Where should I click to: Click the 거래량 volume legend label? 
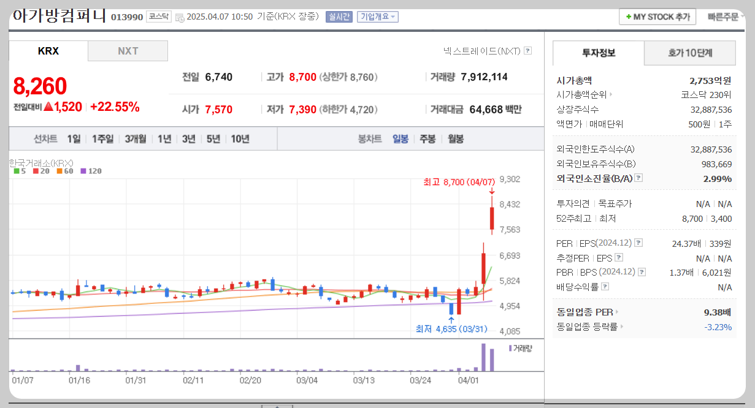pos(521,349)
